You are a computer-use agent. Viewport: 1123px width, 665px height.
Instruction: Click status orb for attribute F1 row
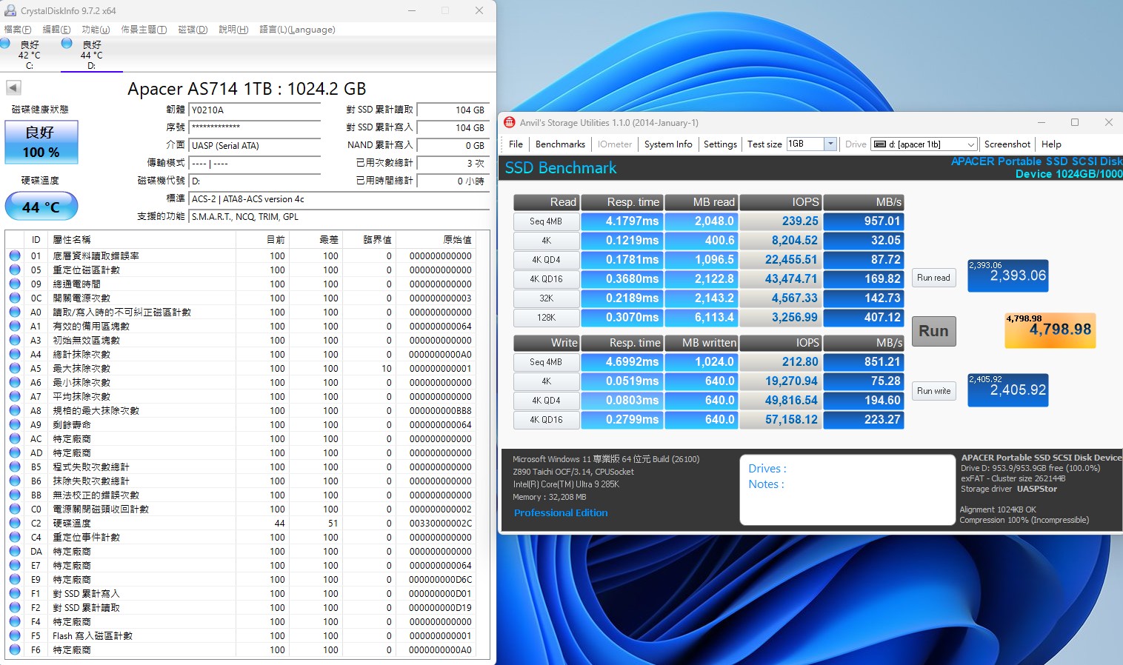coord(15,593)
